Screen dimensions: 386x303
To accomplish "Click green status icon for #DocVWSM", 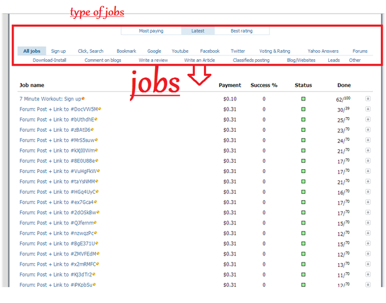I will click(x=303, y=109).
